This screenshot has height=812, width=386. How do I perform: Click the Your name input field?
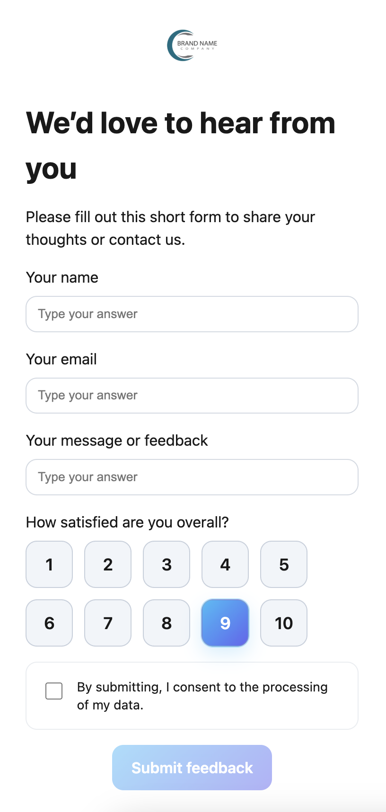pos(192,314)
